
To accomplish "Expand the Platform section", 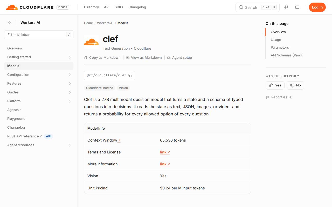I will click(70, 101).
